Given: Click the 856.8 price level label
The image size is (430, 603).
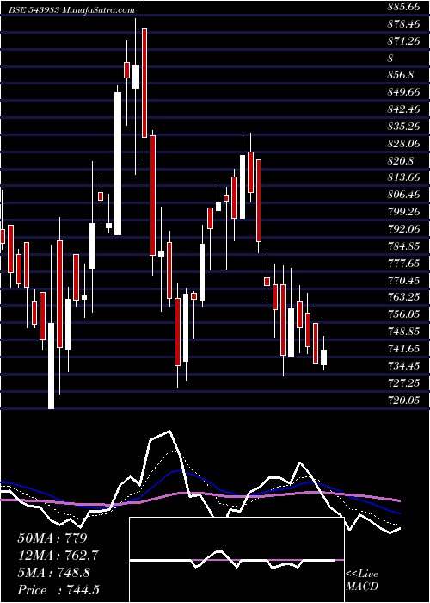Looking at the screenshot, I should 401,75.
